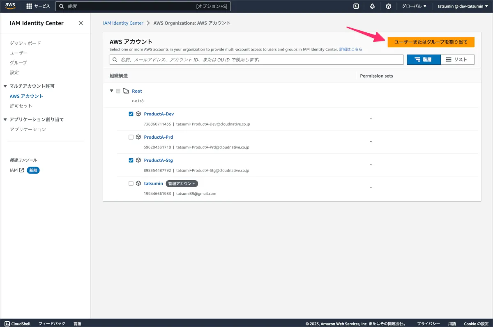Screen dimensions: 493x327
Task: Click the 新規 badge next to IAM
Action: pos(33,170)
